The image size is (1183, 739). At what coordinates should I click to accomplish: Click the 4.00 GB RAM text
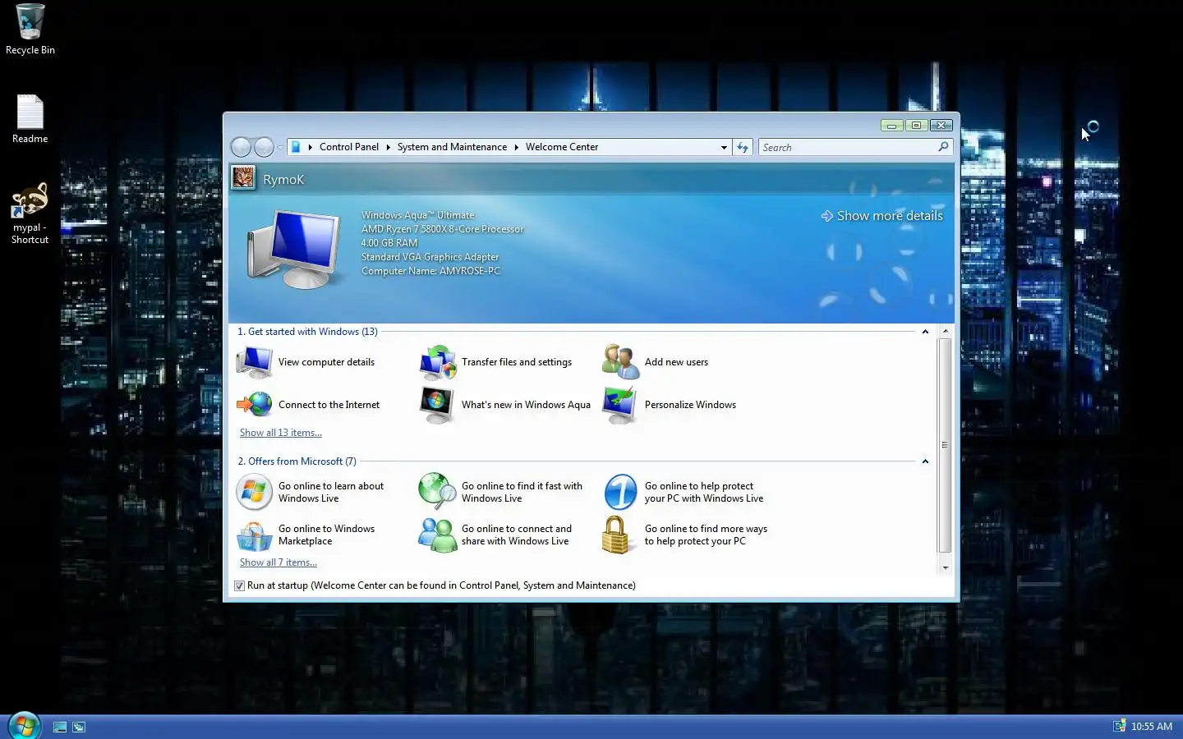(x=389, y=243)
